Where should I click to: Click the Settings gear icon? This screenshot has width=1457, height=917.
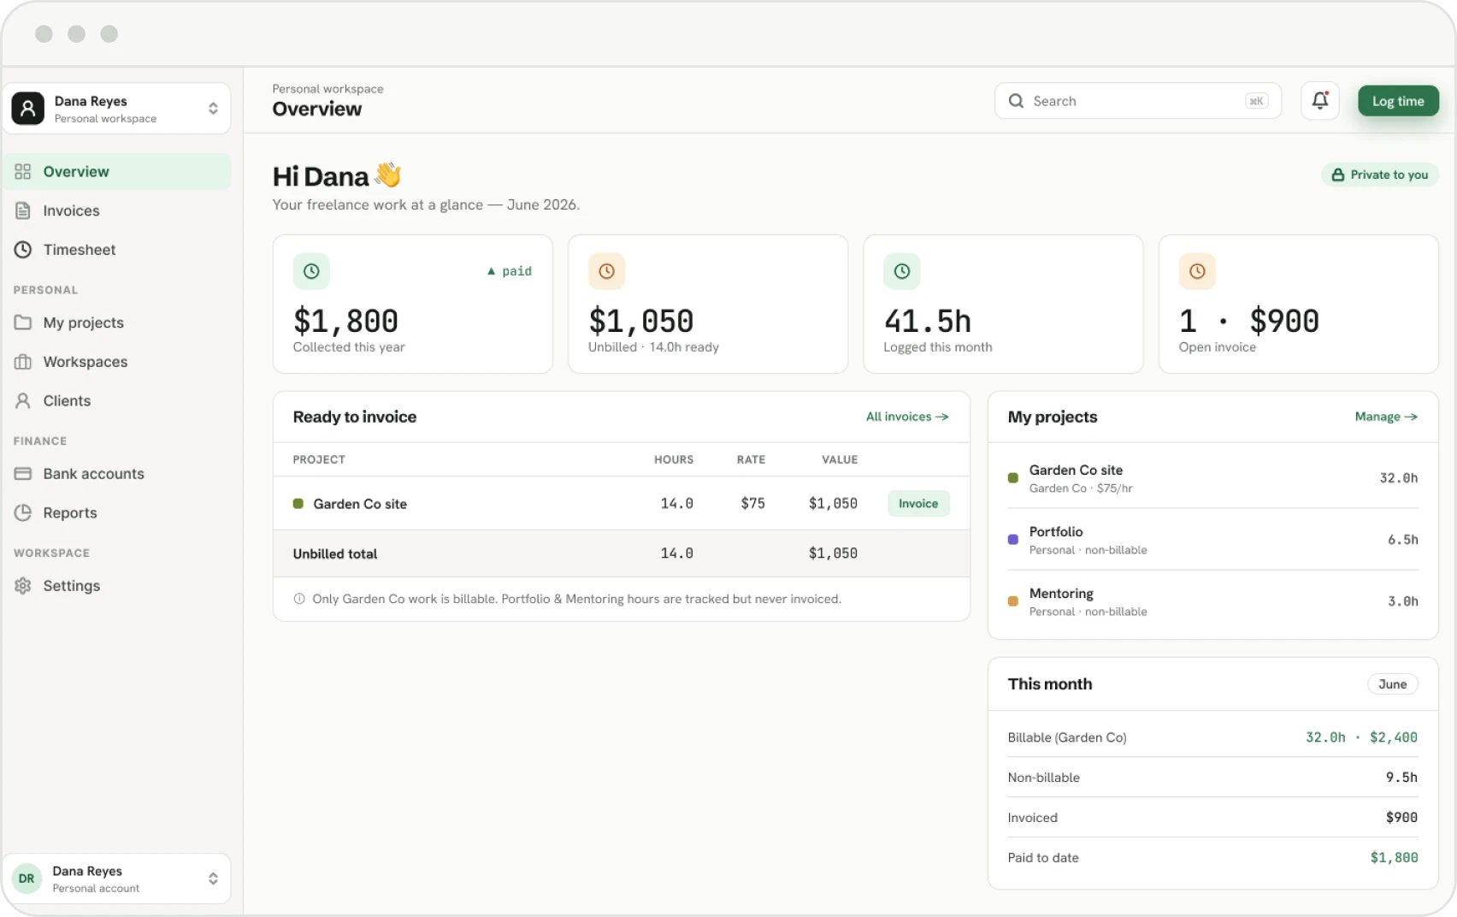point(23,586)
